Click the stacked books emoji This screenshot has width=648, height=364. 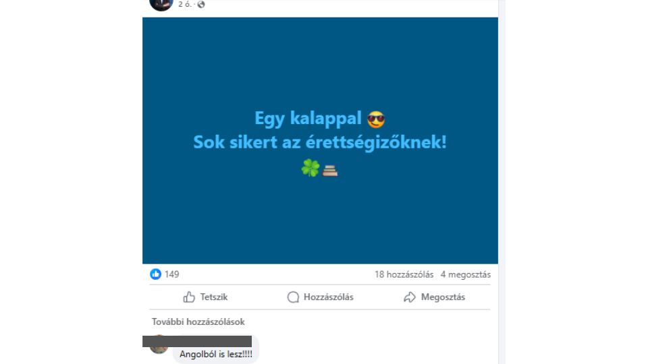(x=330, y=170)
